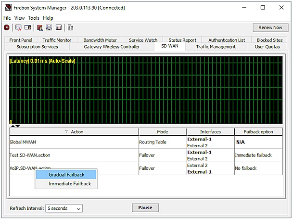The width and height of the screenshot is (293, 219).
Task: Click the Refresh Interval label
Action: coord(27,208)
